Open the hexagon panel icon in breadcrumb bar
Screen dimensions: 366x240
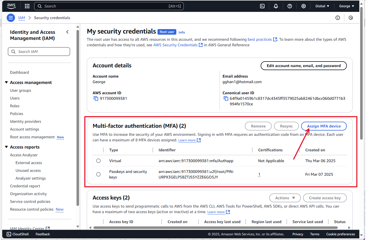pyautogui.click(x=351, y=18)
